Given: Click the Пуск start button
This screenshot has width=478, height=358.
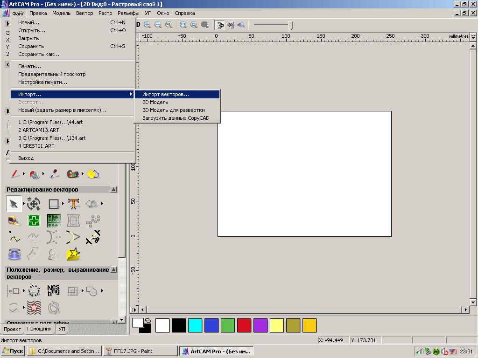Looking at the screenshot, I should pyautogui.click(x=13, y=351).
